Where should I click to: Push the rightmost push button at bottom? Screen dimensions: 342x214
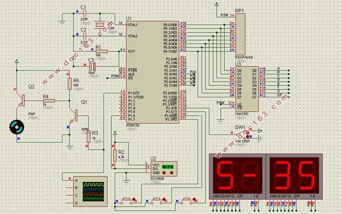(186, 200)
